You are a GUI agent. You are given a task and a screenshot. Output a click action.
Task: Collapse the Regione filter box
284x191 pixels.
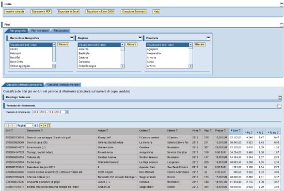pyautogui.click(x=140, y=38)
